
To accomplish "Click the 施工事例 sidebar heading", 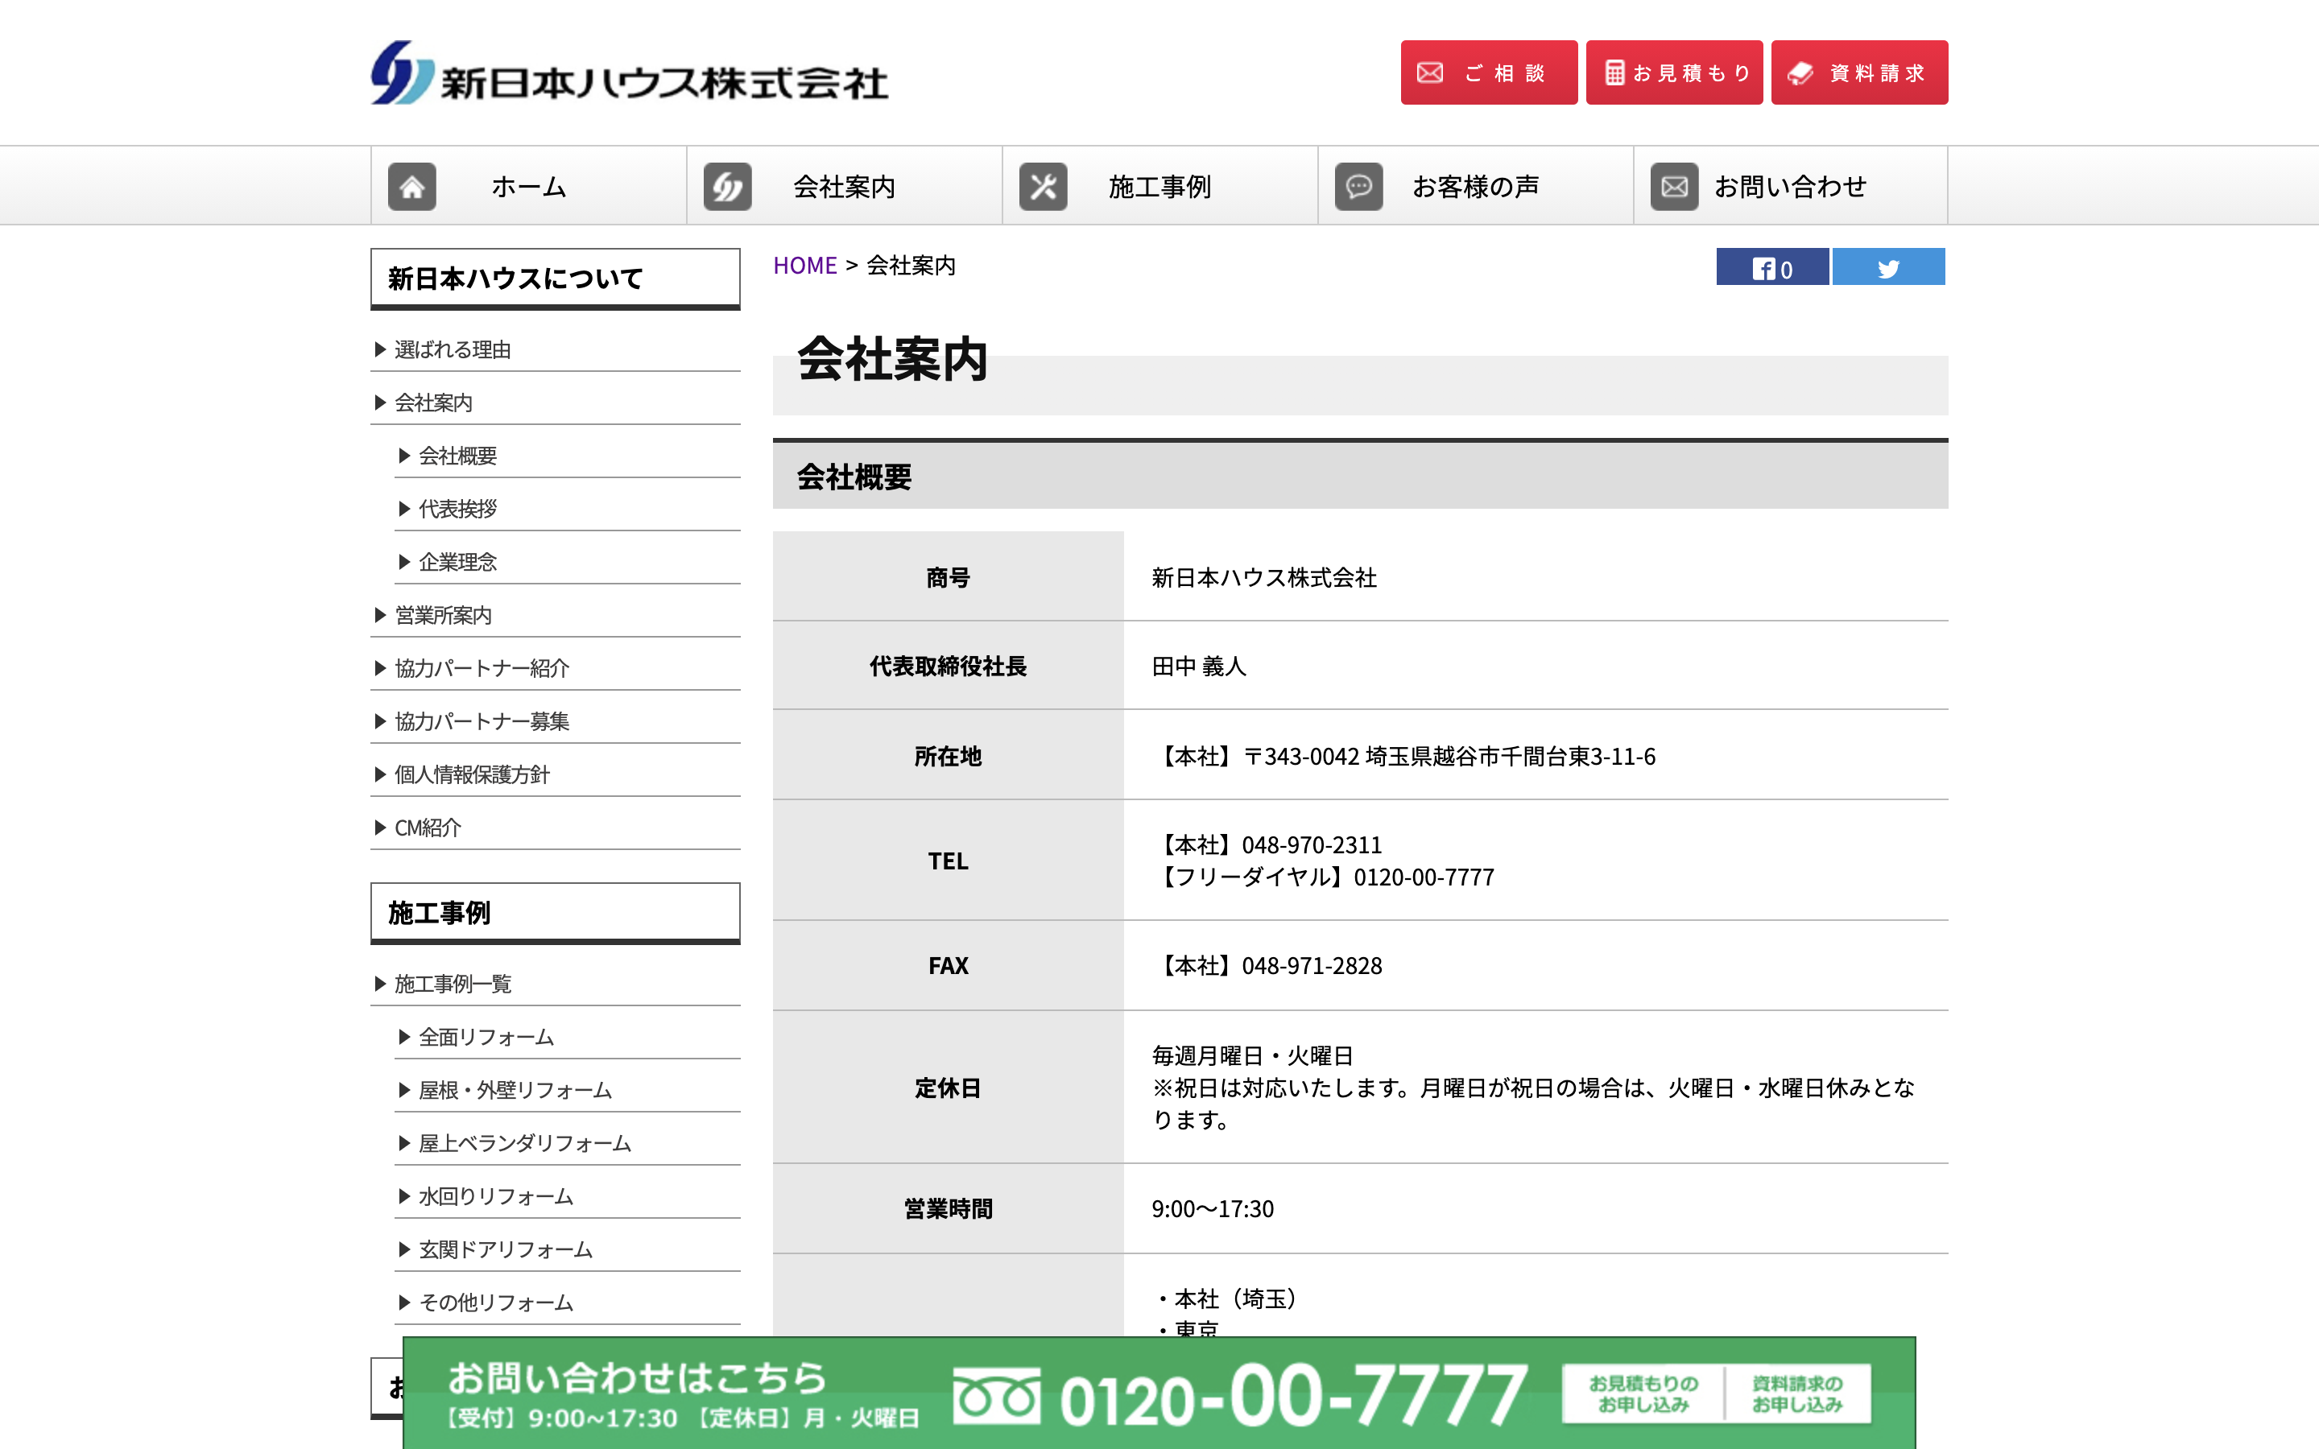I will (x=555, y=914).
